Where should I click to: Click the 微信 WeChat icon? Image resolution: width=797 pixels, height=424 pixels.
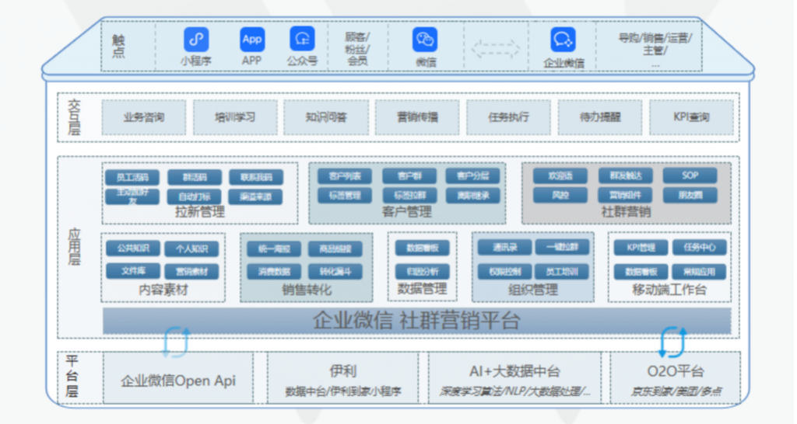425,40
